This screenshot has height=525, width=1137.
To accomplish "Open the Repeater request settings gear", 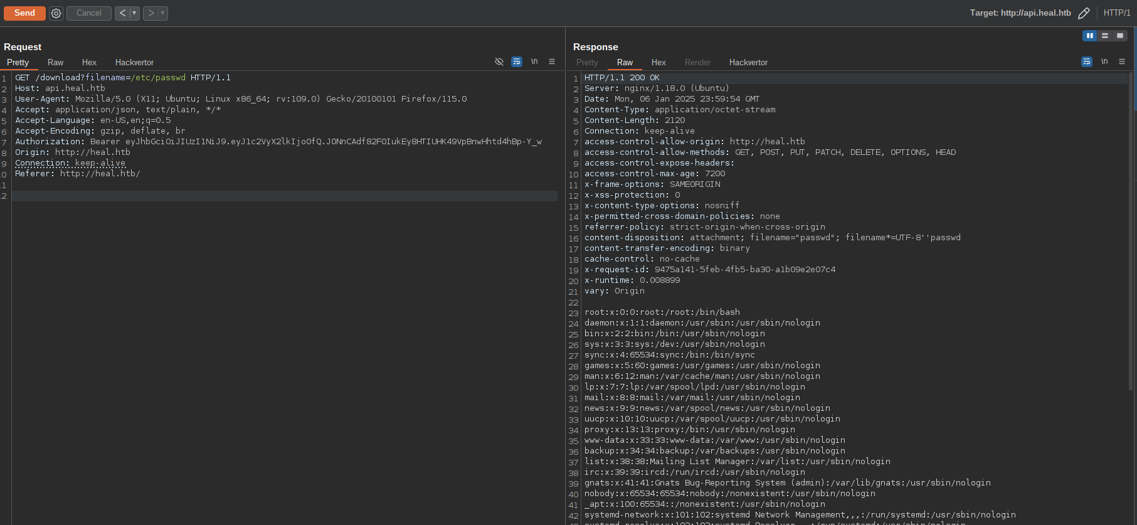I will (x=56, y=13).
